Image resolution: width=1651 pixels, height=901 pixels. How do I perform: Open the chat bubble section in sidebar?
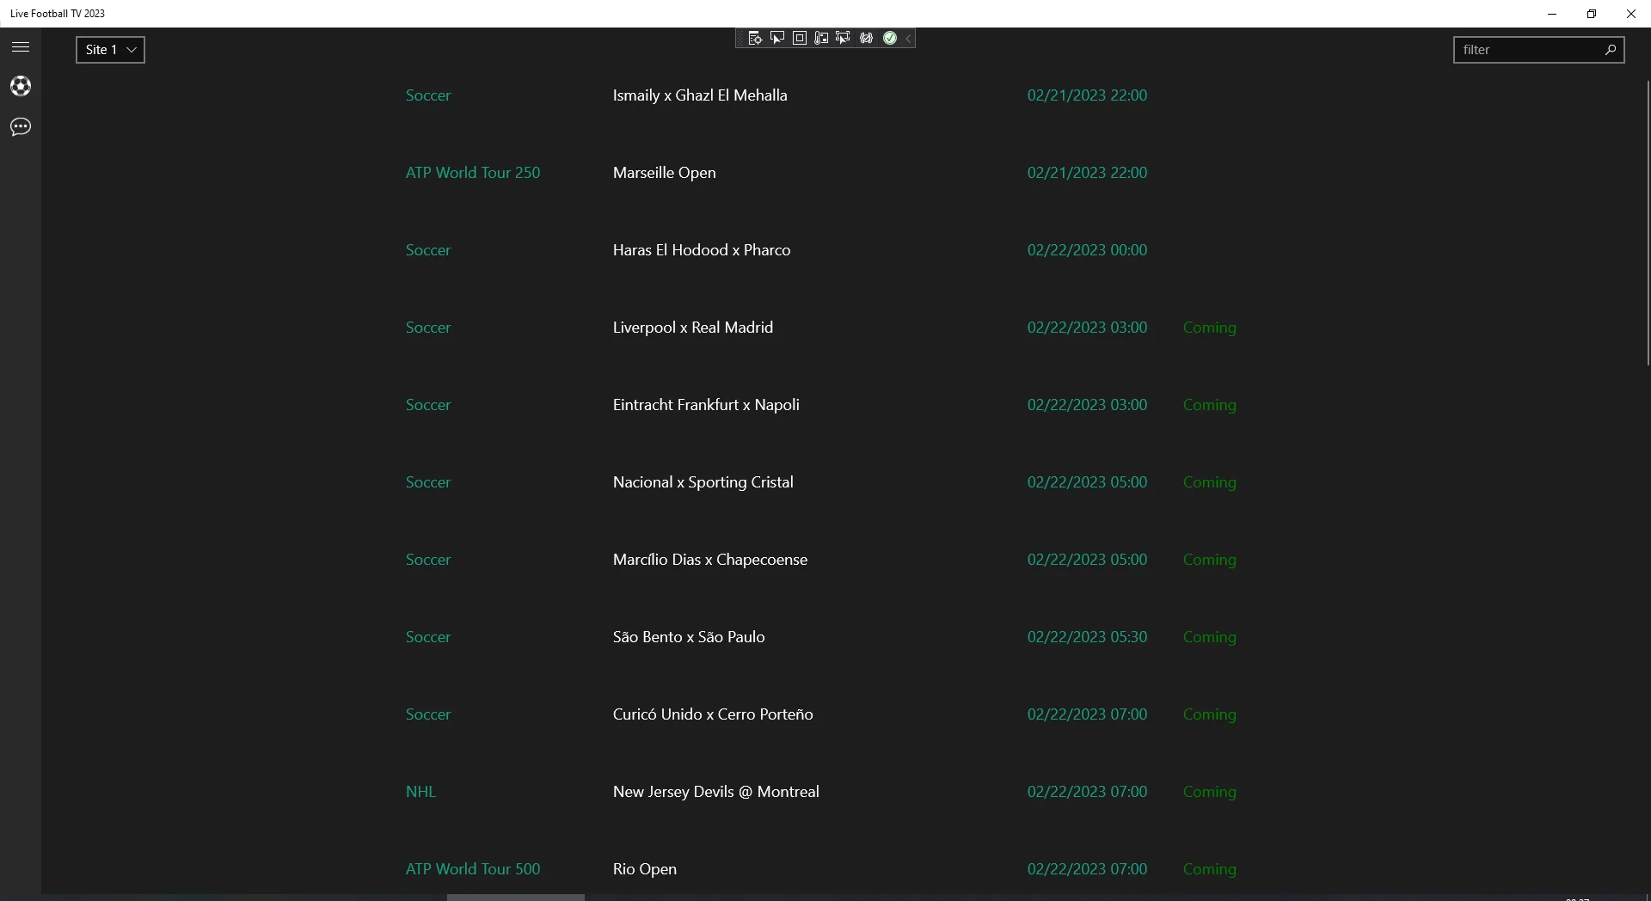pyautogui.click(x=21, y=127)
